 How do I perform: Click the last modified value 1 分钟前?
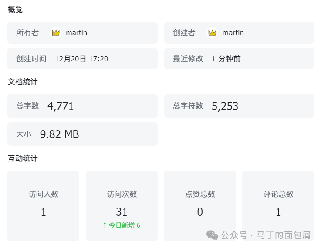[226, 59]
